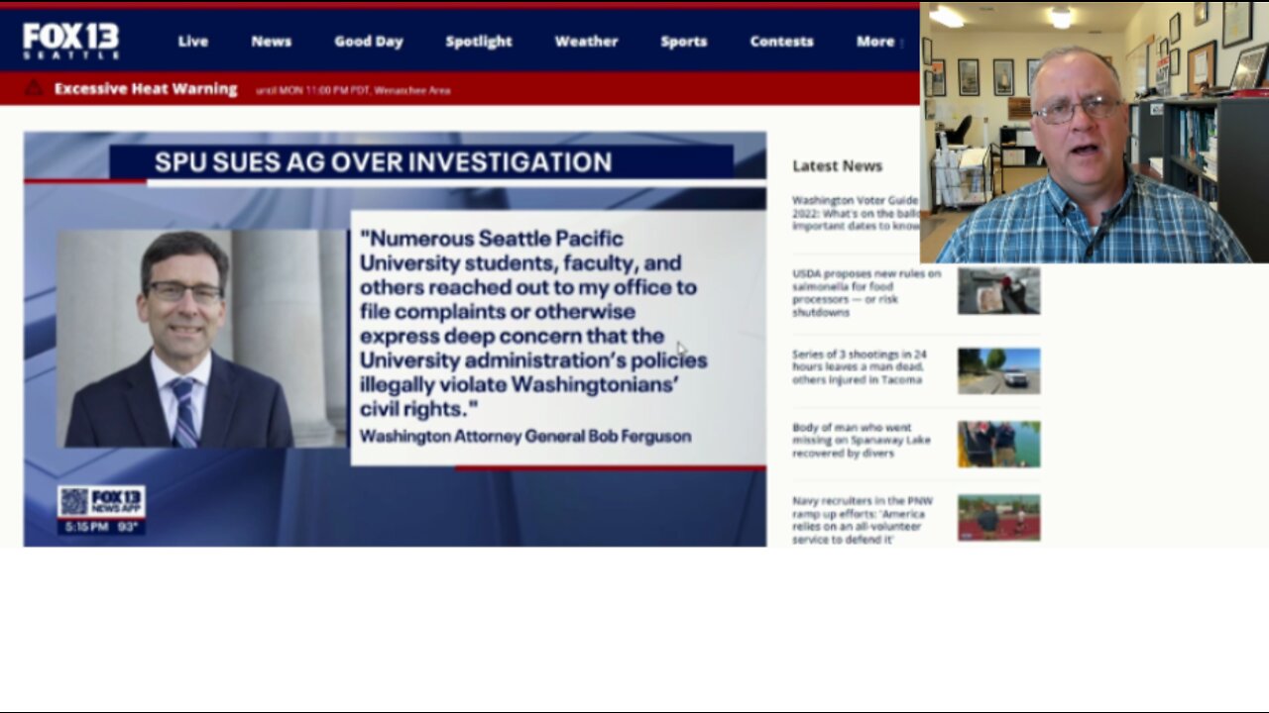Screen dimensions: 1269x713
Task: Open the Contests menu item
Action: click(781, 42)
